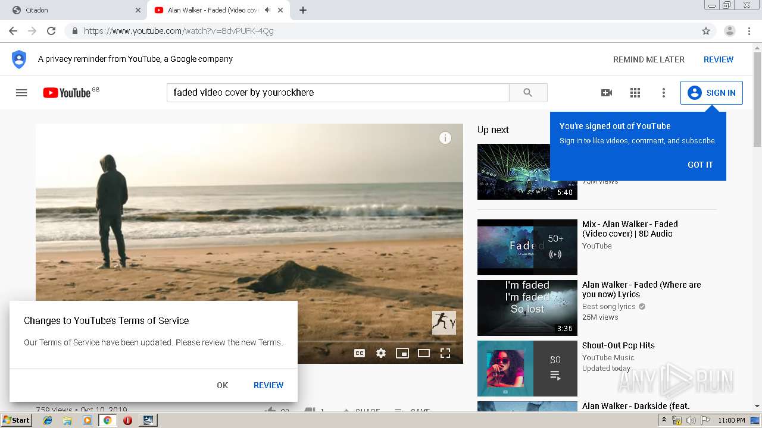Open the Mix Alan Walker Faded 8D Audio thumbnail
Viewport: 762px width, 428px height.
(527, 247)
